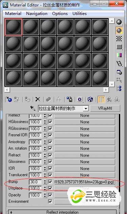Disable the Environment map checkbox
The width and height of the screenshot is (127, 214).
(x=50, y=201)
